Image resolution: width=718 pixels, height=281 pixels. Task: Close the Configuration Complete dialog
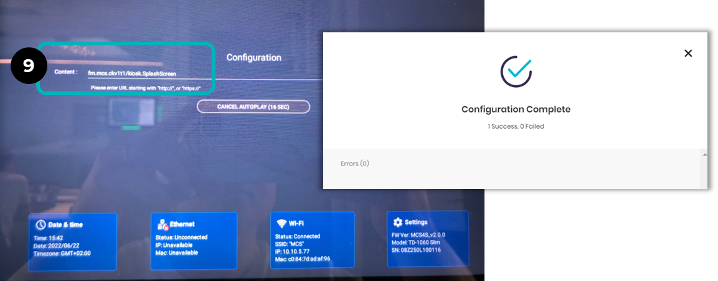[687, 53]
